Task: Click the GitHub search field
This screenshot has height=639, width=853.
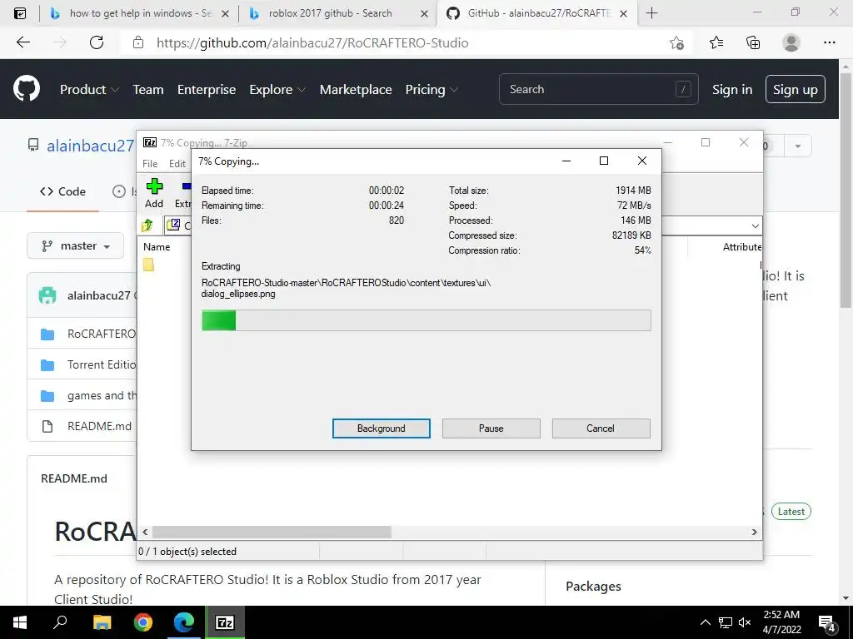Action: pyautogui.click(x=598, y=89)
